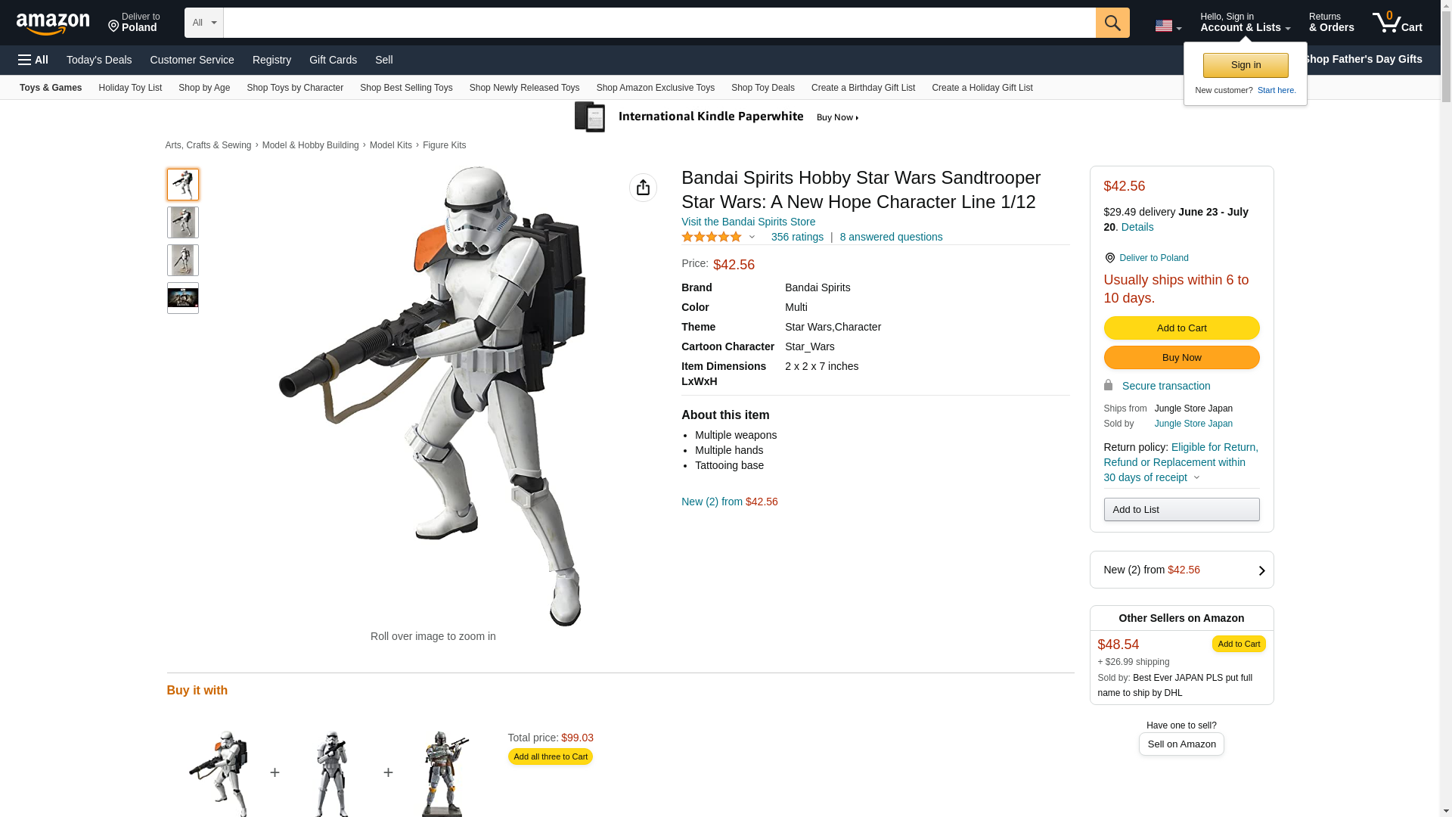The image size is (1452, 817).
Task: Click Visit the Bandai Spirits Store link
Action: [748, 222]
